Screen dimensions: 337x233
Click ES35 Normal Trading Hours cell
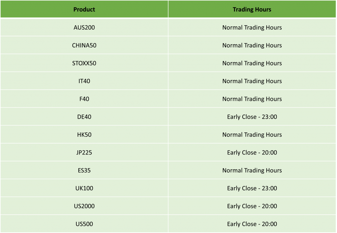pos(252,170)
